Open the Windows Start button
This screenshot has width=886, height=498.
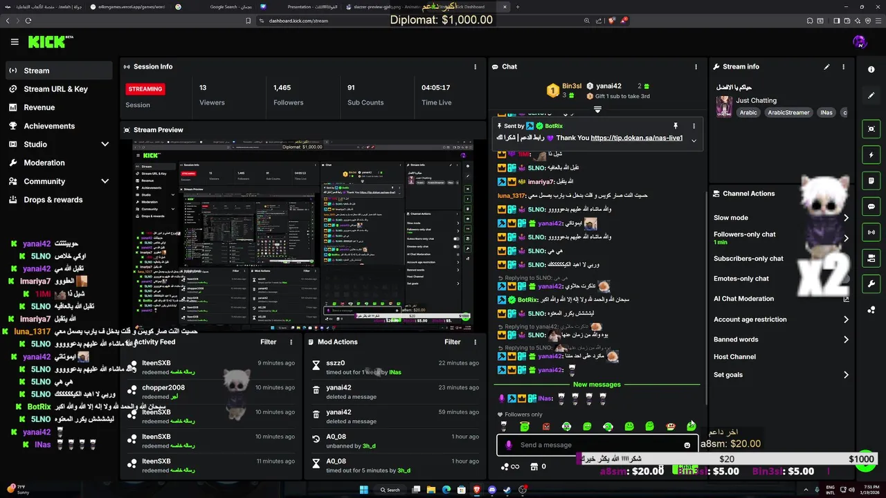pos(363,490)
